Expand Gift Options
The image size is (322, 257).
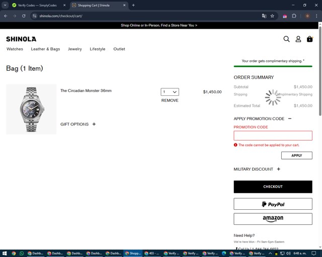click(x=78, y=124)
